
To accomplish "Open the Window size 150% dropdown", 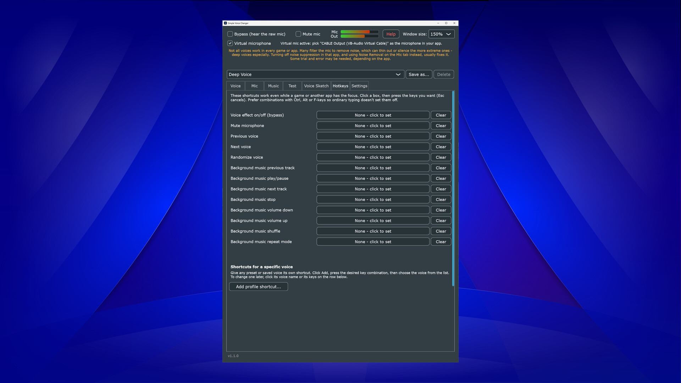I will (x=441, y=34).
